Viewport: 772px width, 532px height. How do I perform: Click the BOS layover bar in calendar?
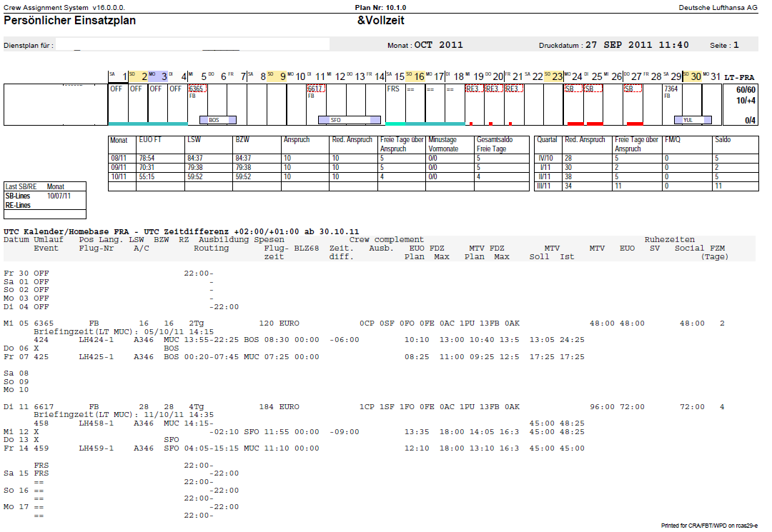[x=217, y=119]
